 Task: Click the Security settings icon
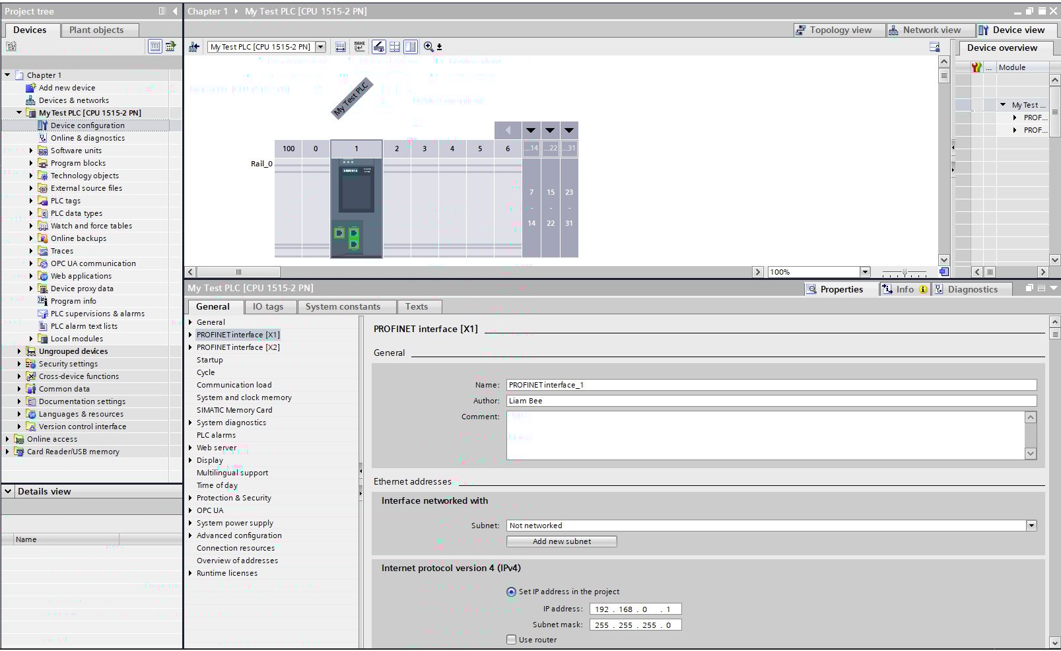pyautogui.click(x=30, y=364)
